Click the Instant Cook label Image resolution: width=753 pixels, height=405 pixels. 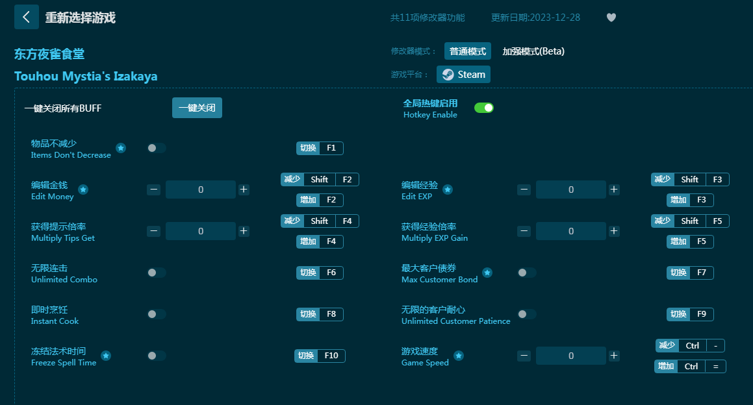55,321
